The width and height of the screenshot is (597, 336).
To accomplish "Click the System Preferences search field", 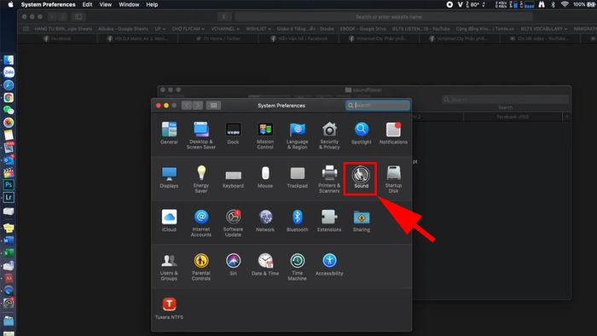I will pyautogui.click(x=377, y=106).
